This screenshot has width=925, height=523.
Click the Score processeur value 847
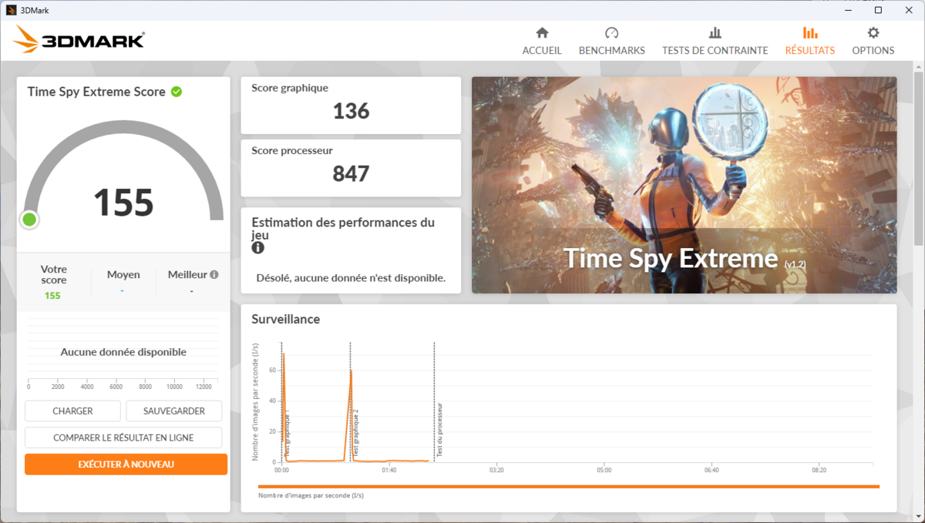pos(351,174)
